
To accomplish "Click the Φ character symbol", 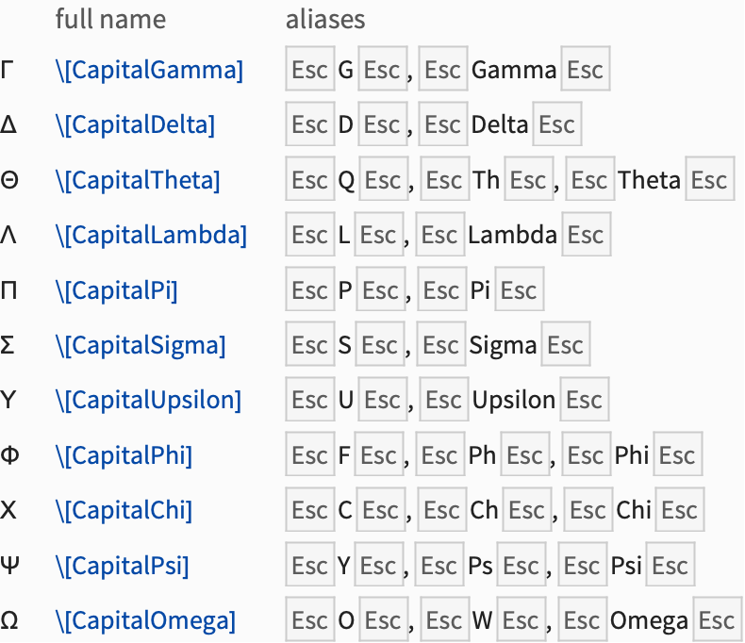I will (x=9, y=455).
